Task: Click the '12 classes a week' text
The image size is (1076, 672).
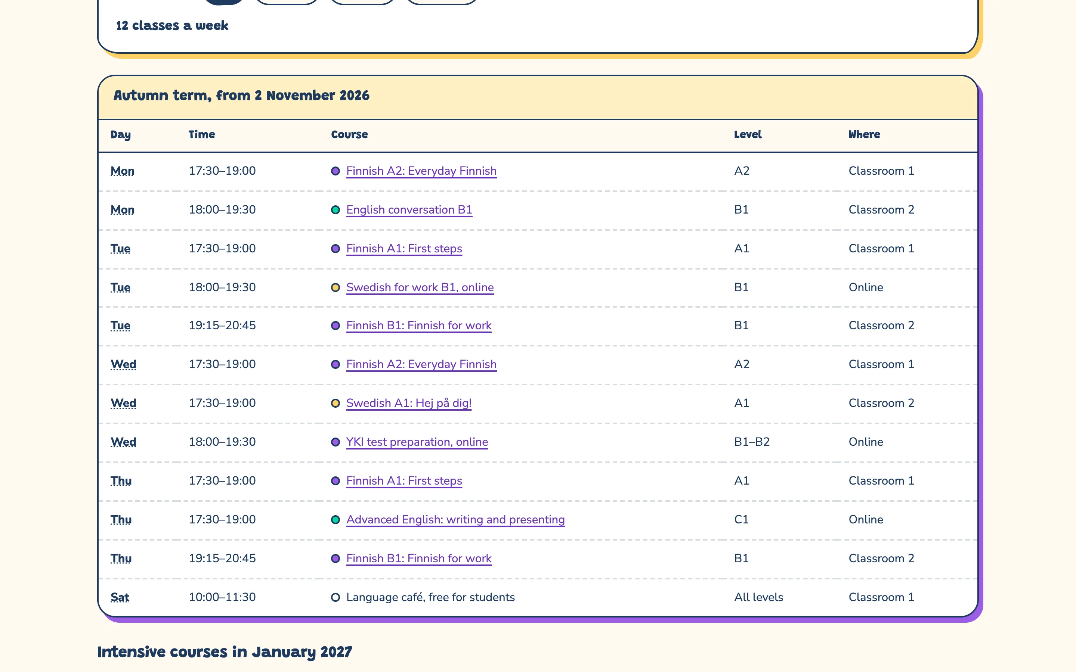Action: 172,25
